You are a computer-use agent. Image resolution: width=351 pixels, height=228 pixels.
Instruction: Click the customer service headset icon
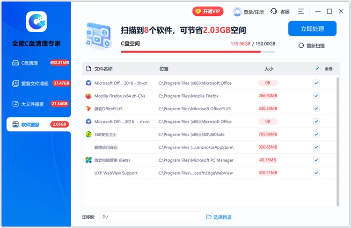click(274, 11)
